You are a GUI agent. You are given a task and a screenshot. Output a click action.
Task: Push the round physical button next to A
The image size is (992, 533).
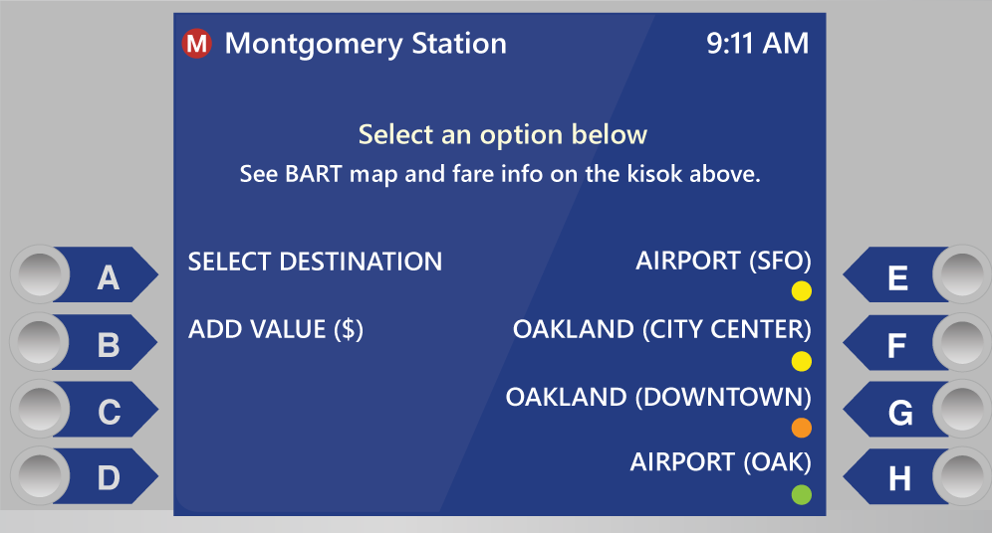39,274
